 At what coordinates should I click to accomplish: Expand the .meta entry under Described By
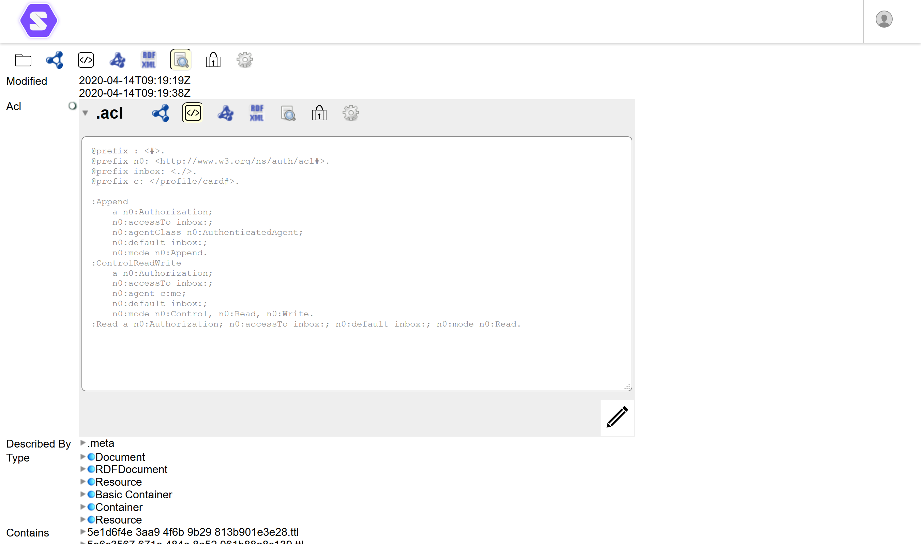82,443
